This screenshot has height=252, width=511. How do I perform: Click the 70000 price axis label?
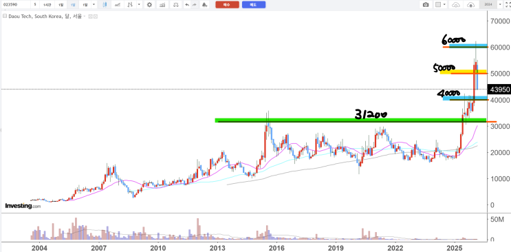click(x=500, y=21)
